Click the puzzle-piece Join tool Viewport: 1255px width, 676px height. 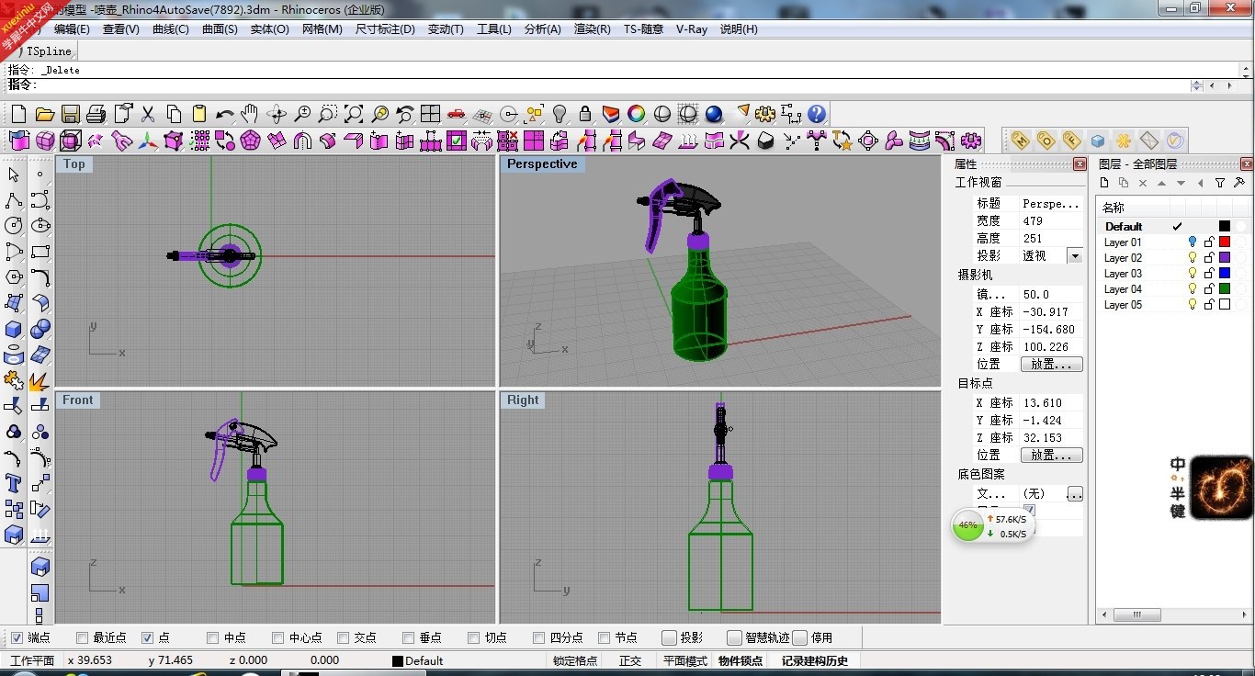pyautogui.click(x=14, y=380)
